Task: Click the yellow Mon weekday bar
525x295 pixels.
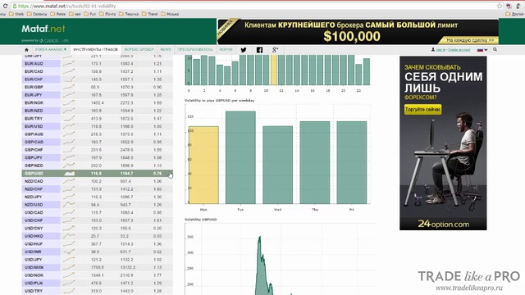Action: point(203,165)
